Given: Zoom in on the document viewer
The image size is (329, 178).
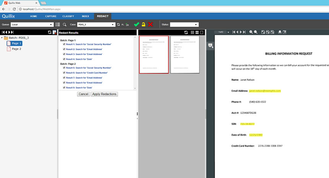Looking at the screenshot, I should click(x=251, y=32).
